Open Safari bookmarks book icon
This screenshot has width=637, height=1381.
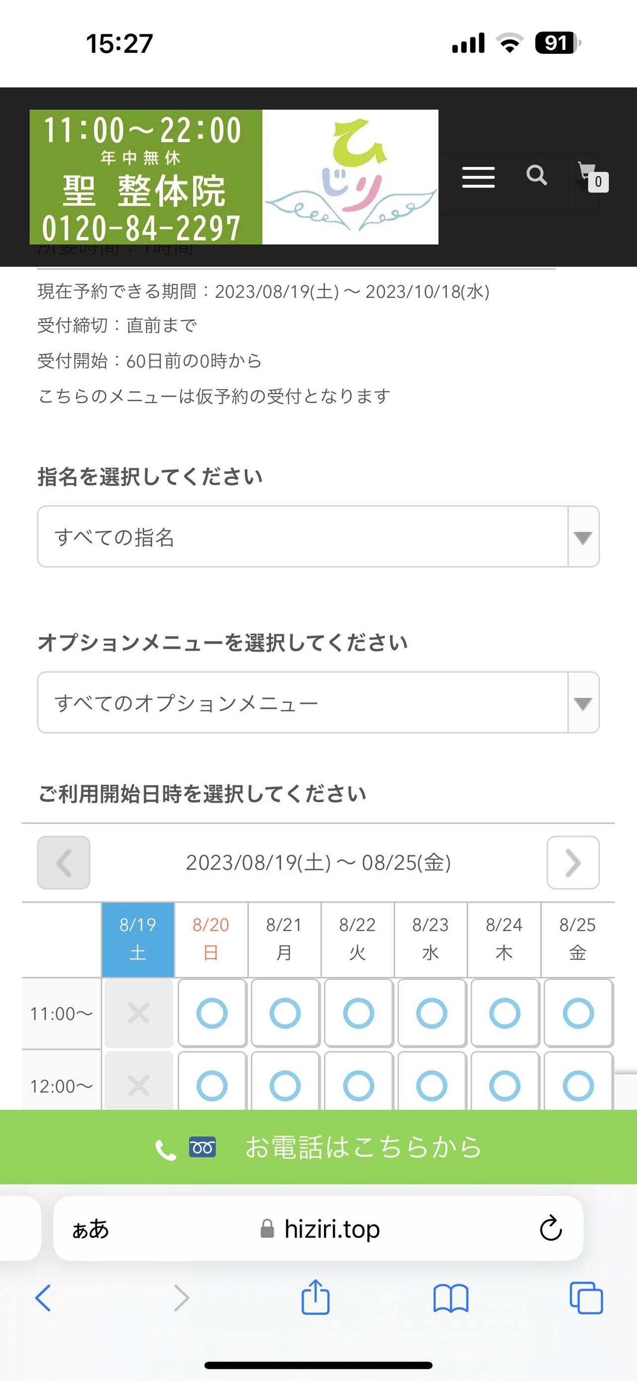pos(450,1298)
